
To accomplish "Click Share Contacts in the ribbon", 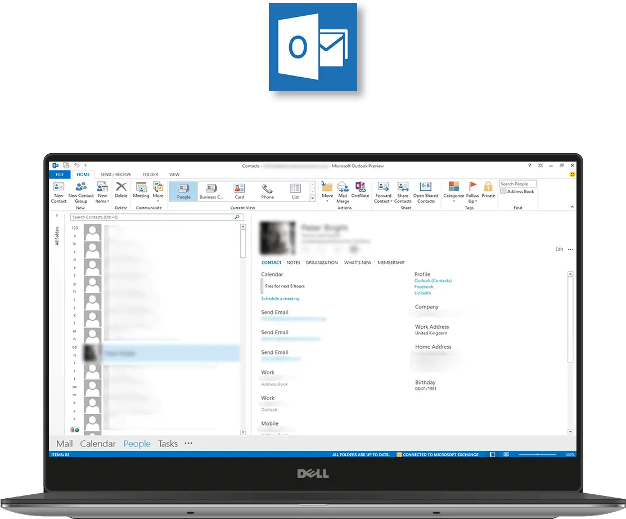I will pos(403,192).
